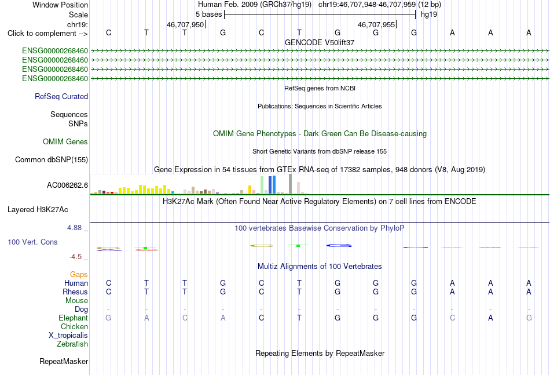Click the 46,707,955 ruler position
The image size is (550, 375).
pyautogui.click(x=376, y=24)
